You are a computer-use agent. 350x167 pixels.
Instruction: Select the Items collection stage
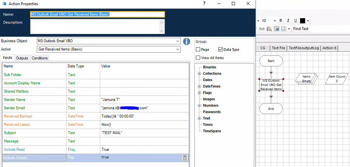click(307, 79)
